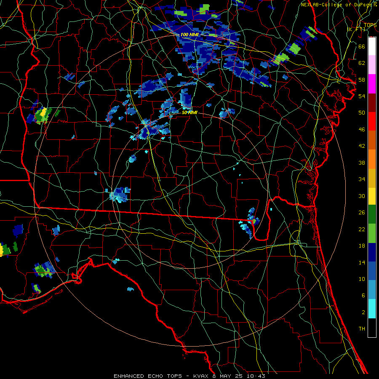Click the white swatch in the tops legend

pyautogui.click(x=372, y=46)
